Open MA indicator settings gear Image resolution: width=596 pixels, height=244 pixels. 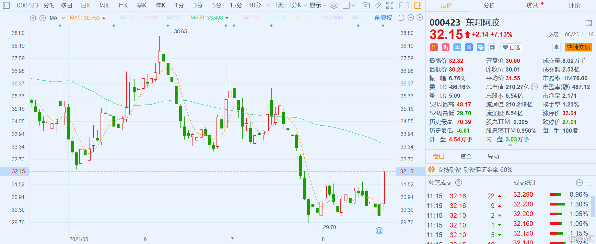pyautogui.click(x=33, y=18)
